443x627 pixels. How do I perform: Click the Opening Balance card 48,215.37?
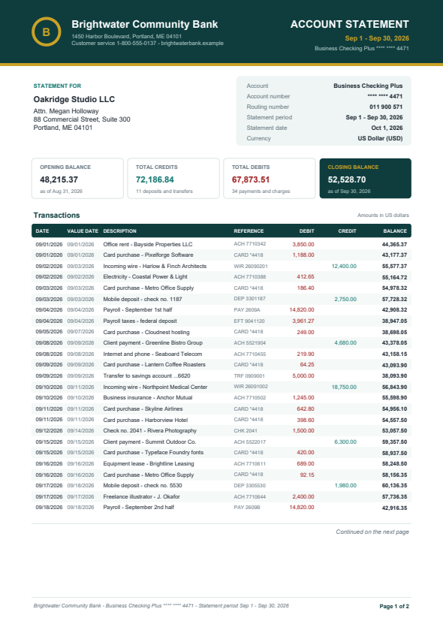pos(77,179)
